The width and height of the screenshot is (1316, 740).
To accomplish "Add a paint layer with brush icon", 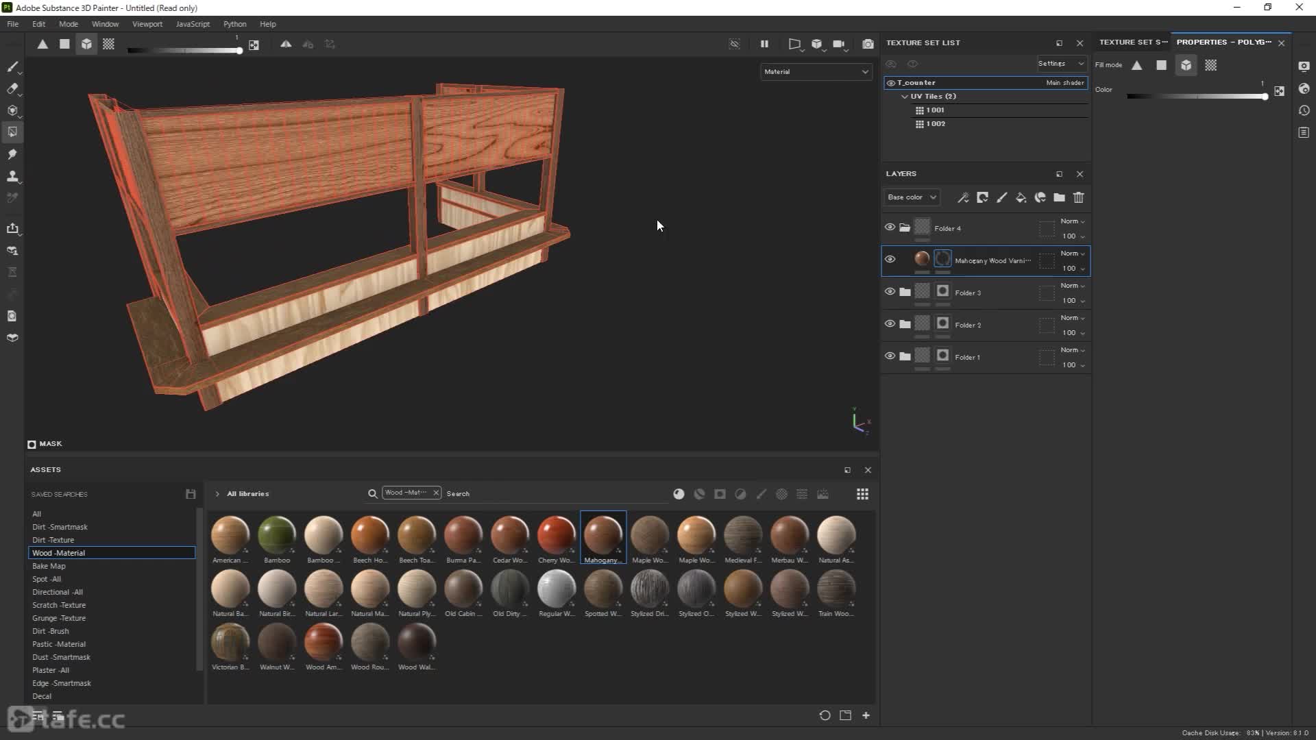I will (1001, 197).
